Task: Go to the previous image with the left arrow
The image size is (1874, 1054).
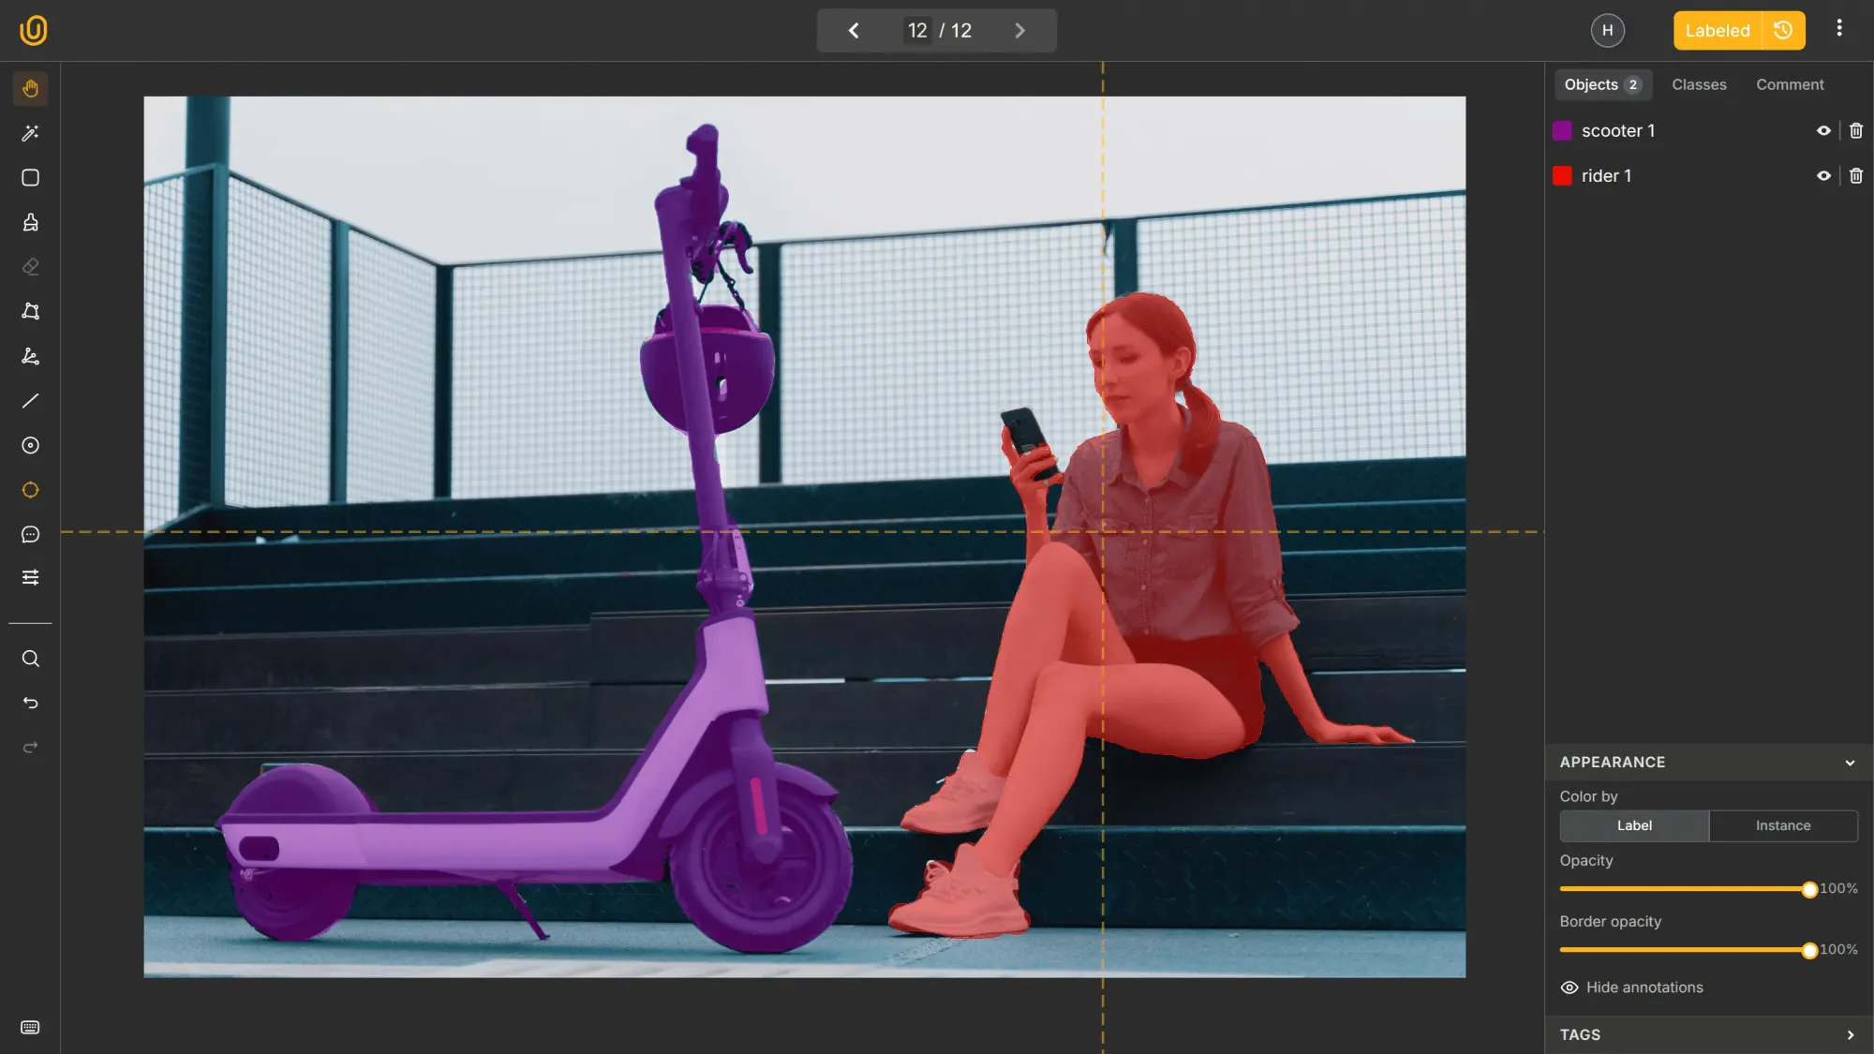Action: [x=853, y=30]
